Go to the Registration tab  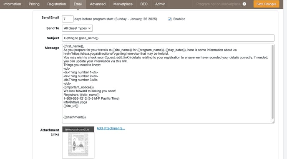click(57, 4)
